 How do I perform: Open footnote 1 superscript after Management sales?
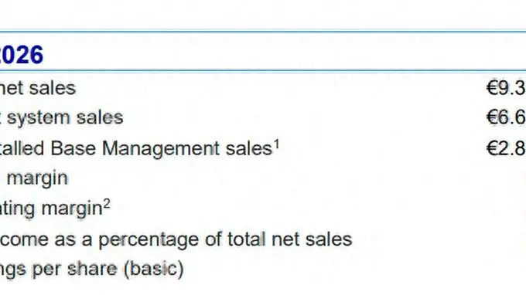[x=276, y=144]
